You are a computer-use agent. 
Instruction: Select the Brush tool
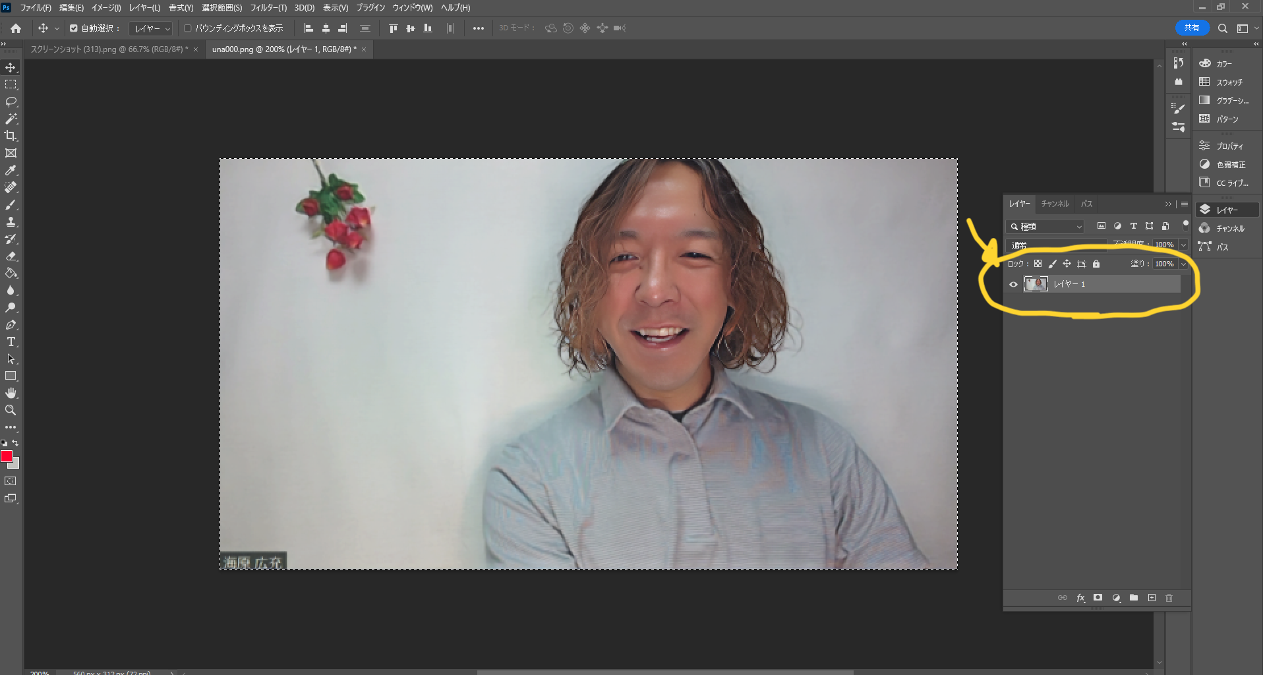coord(11,204)
